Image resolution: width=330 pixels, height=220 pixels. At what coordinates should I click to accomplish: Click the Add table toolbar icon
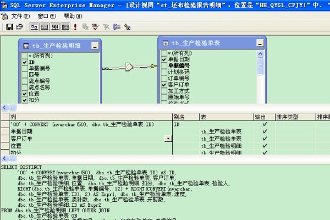tap(127, 27)
